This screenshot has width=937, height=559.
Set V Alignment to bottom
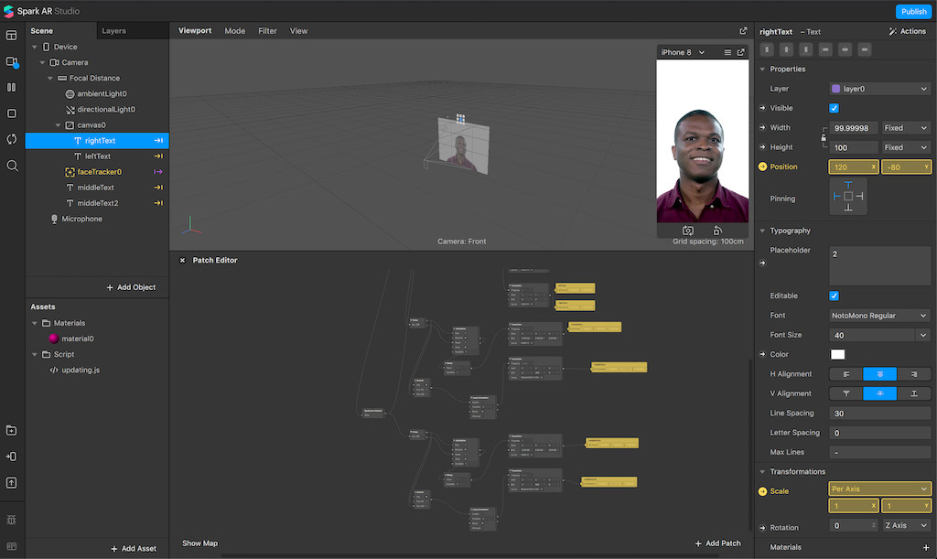pos(914,393)
